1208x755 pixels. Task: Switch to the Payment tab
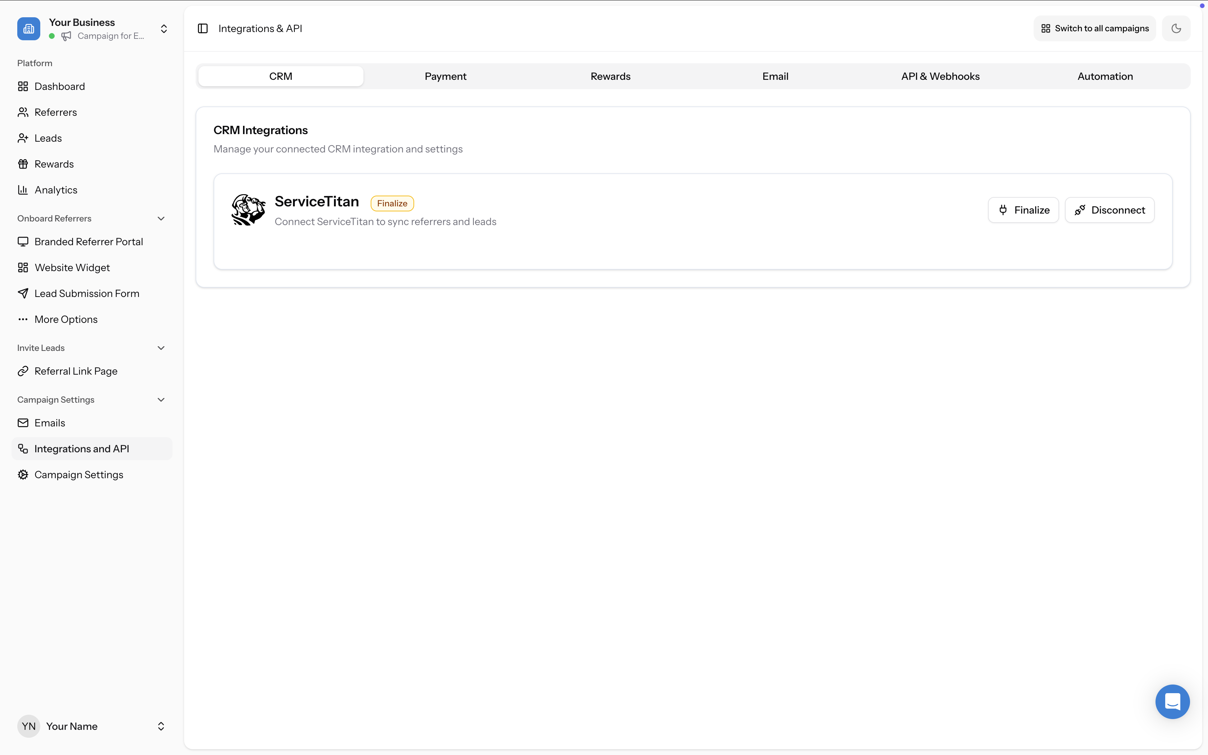tap(445, 76)
